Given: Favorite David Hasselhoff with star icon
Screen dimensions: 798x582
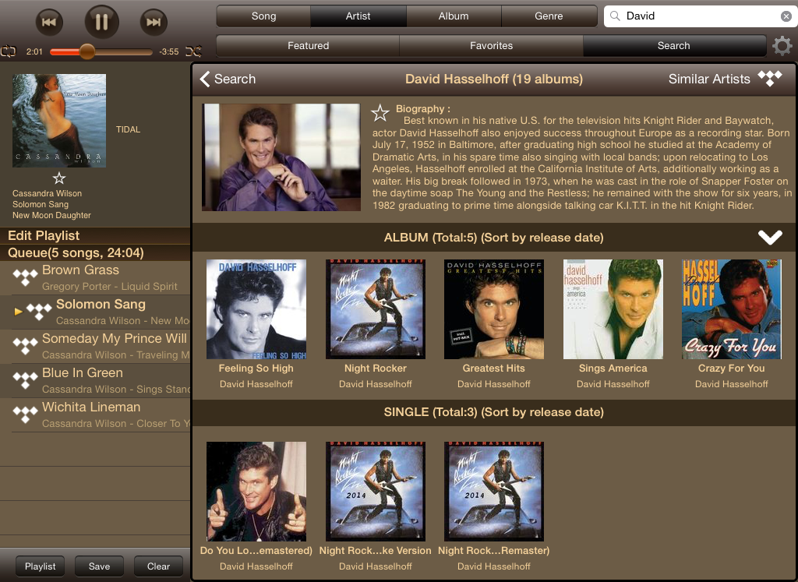Looking at the screenshot, I should click(x=380, y=113).
